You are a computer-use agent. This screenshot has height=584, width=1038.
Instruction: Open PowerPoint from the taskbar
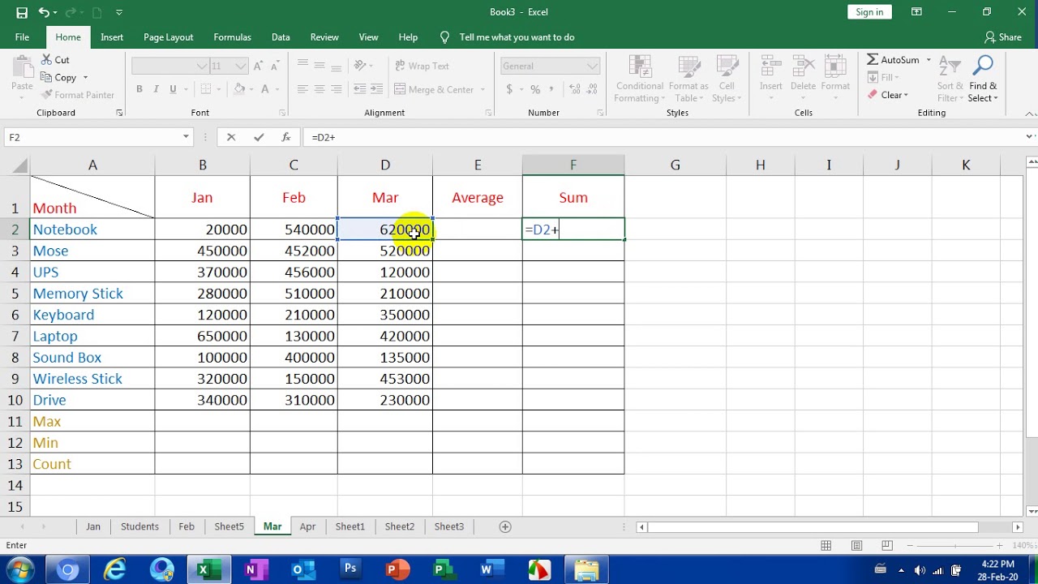tap(397, 569)
